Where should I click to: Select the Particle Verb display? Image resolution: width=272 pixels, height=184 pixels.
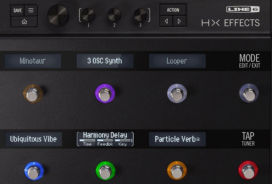pos(177,139)
